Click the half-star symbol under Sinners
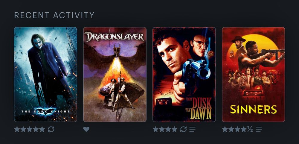Image resolution: width=299 pixels, height=144 pixels. [250, 129]
